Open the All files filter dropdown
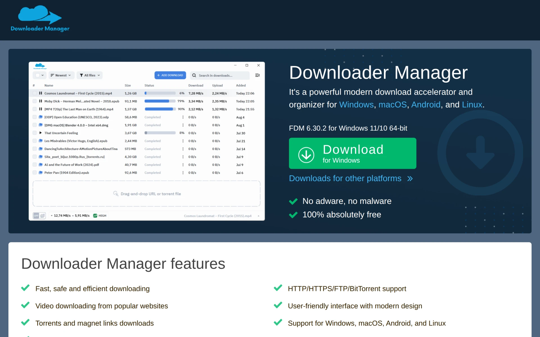 tap(90, 75)
